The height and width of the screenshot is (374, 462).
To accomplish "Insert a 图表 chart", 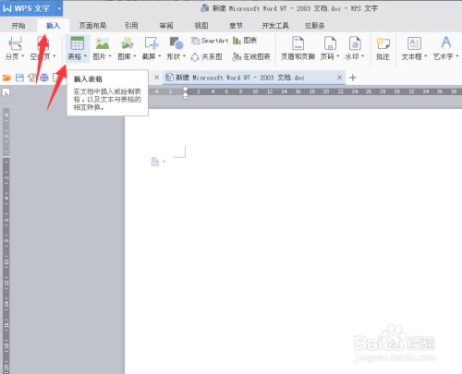I will 245,41.
